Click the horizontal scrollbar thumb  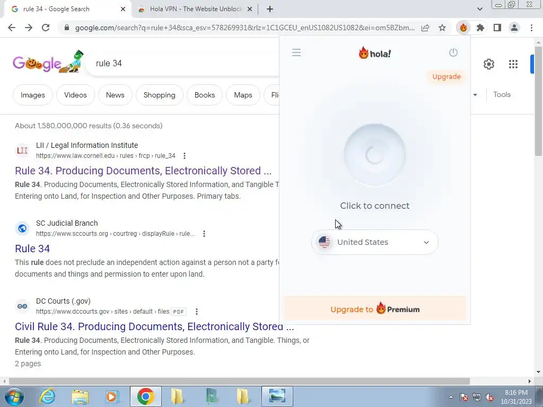coord(239,381)
